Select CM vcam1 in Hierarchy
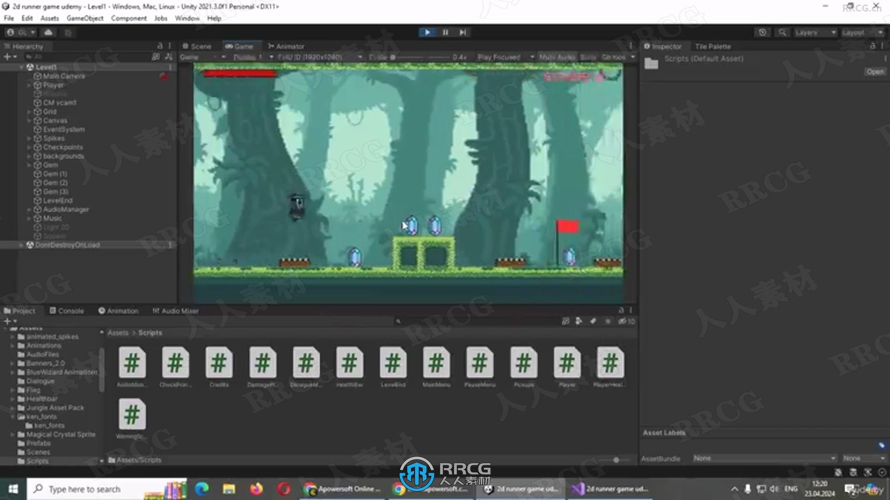The image size is (890, 500). tap(59, 103)
